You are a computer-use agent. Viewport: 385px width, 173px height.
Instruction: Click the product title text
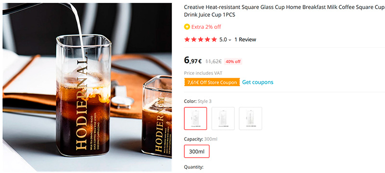[x=284, y=11]
